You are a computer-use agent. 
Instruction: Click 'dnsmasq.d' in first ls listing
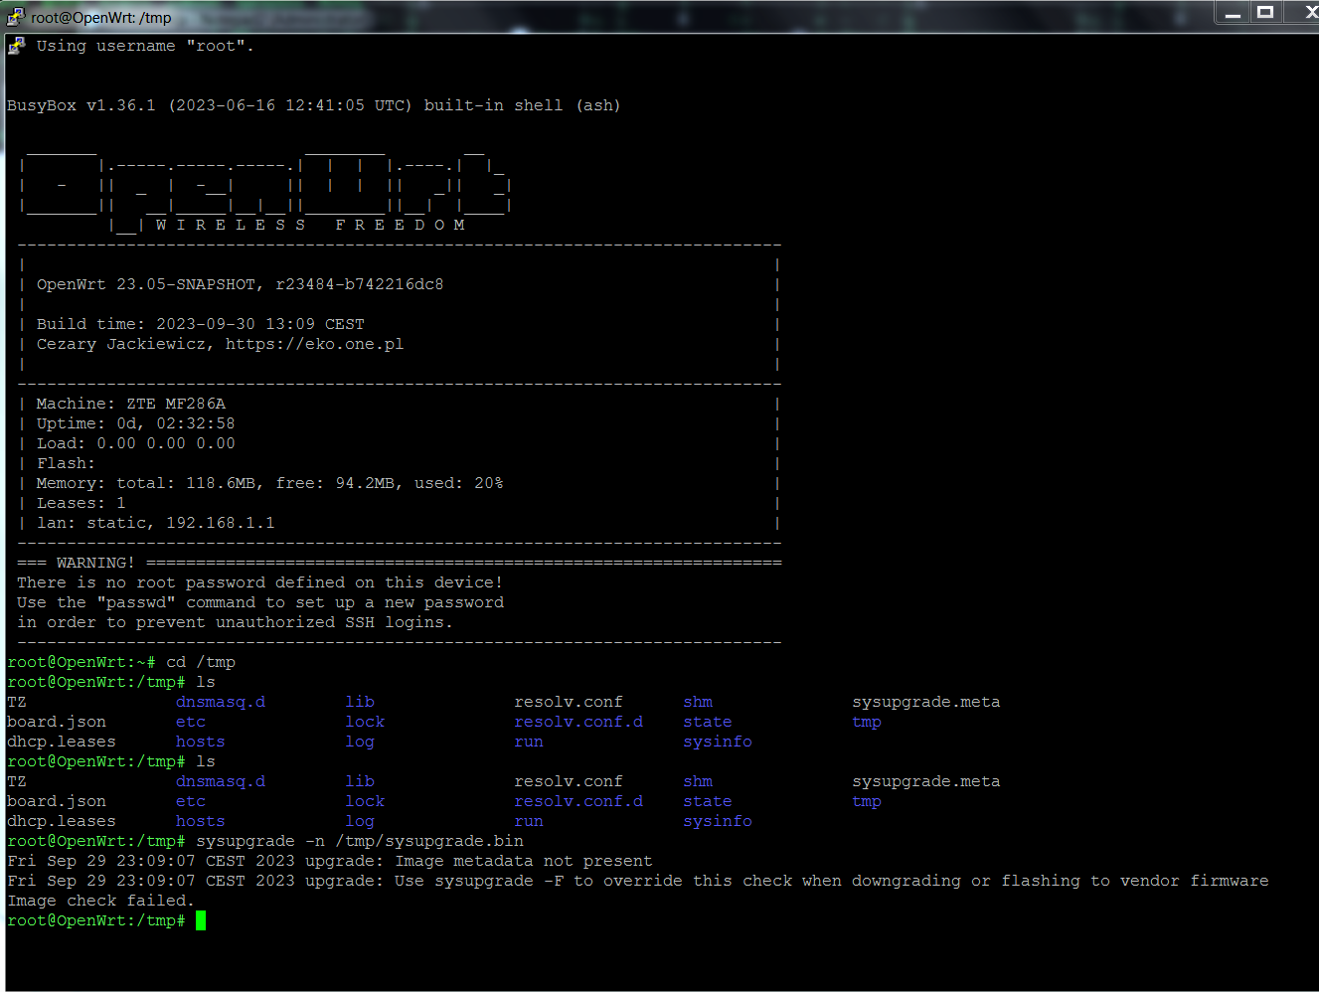221,702
